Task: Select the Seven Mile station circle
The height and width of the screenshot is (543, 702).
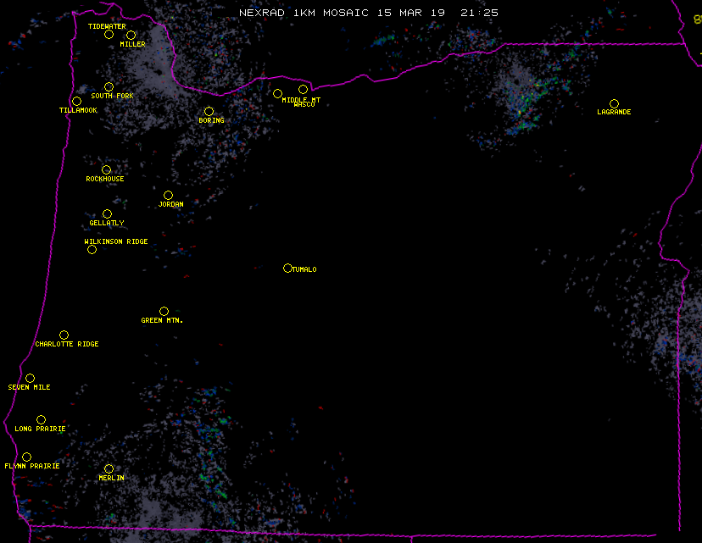Action: pos(30,379)
